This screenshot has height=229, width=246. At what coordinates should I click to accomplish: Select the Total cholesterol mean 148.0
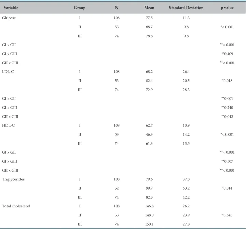(149, 215)
